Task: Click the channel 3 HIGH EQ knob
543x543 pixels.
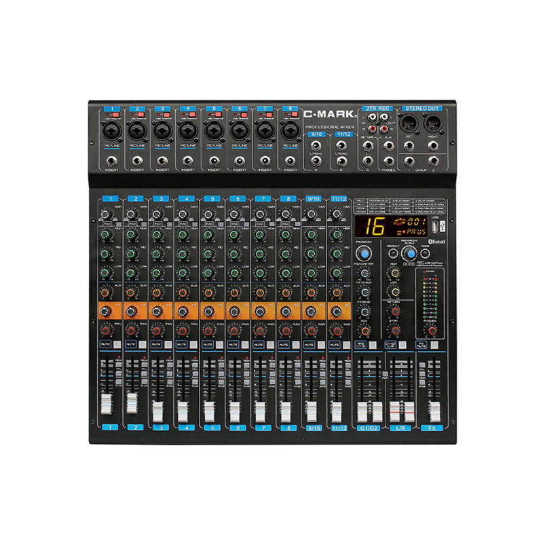Action: 157,235
